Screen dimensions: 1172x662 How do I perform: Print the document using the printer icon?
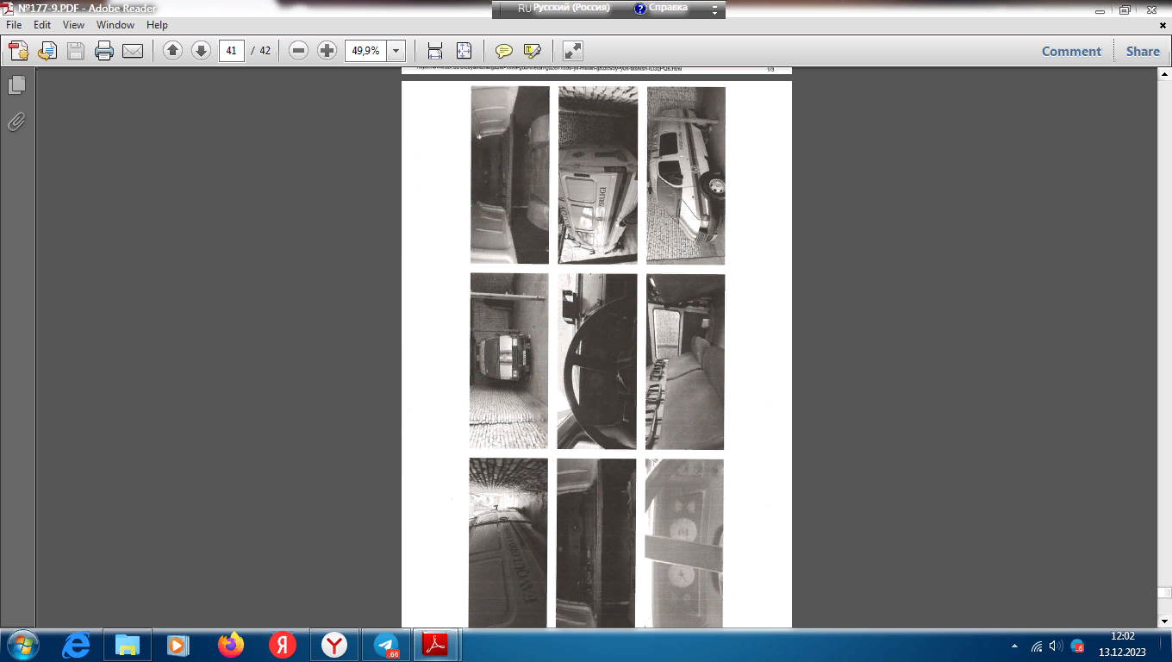pos(104,51)
